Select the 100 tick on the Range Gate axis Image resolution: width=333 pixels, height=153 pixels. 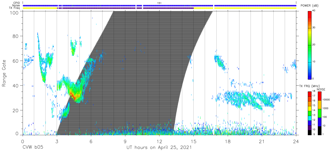[x=15, y=13]
